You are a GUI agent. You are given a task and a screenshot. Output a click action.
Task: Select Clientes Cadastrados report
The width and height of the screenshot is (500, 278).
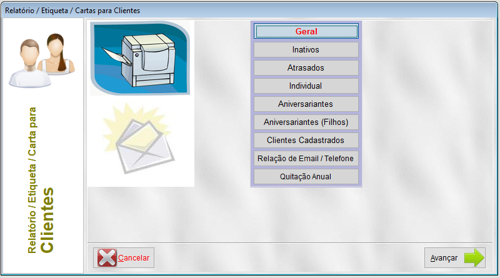tap(306, 141)
